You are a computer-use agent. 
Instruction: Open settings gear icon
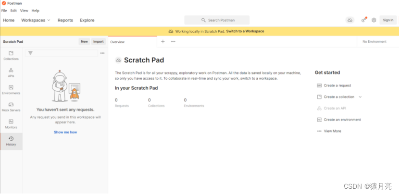click(x=374, y=20)
